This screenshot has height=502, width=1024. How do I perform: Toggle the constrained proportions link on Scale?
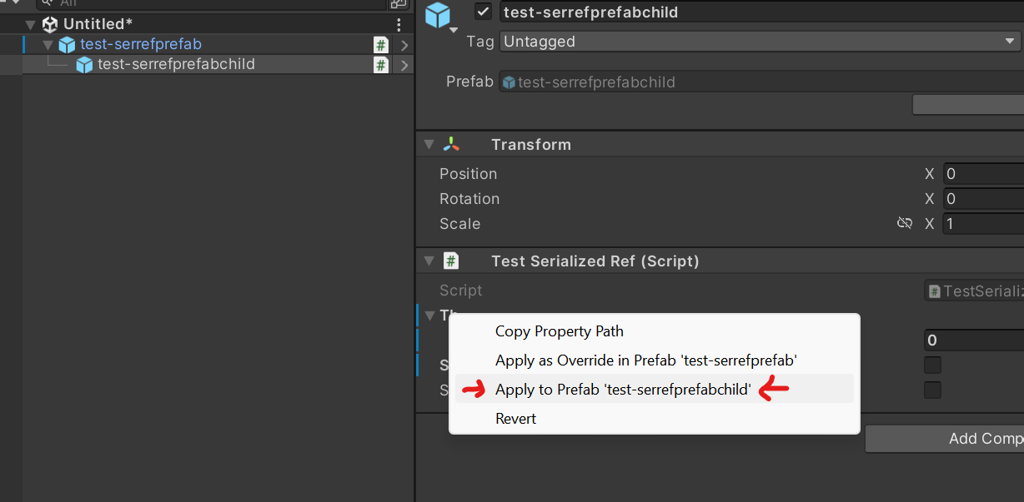(x=905, y=223)
